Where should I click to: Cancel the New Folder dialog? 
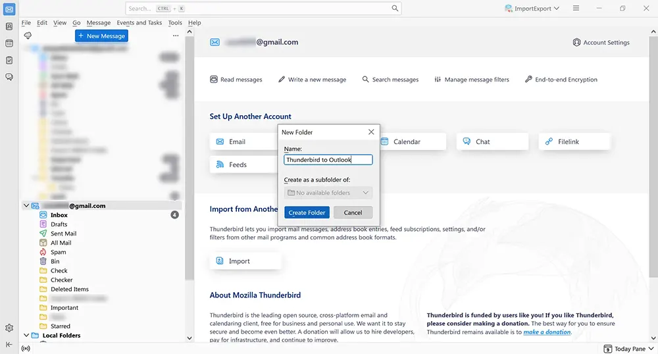coord(353,213)
